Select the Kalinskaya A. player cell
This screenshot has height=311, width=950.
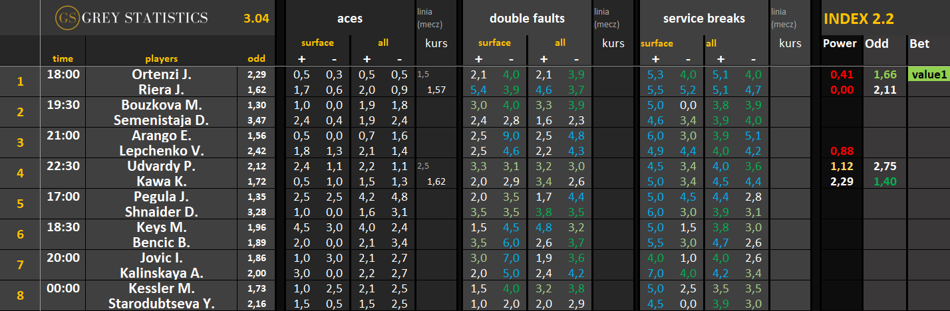click(x=162, y=272)
